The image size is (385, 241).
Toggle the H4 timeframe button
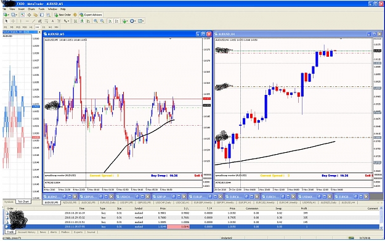[x=38, y=27]
